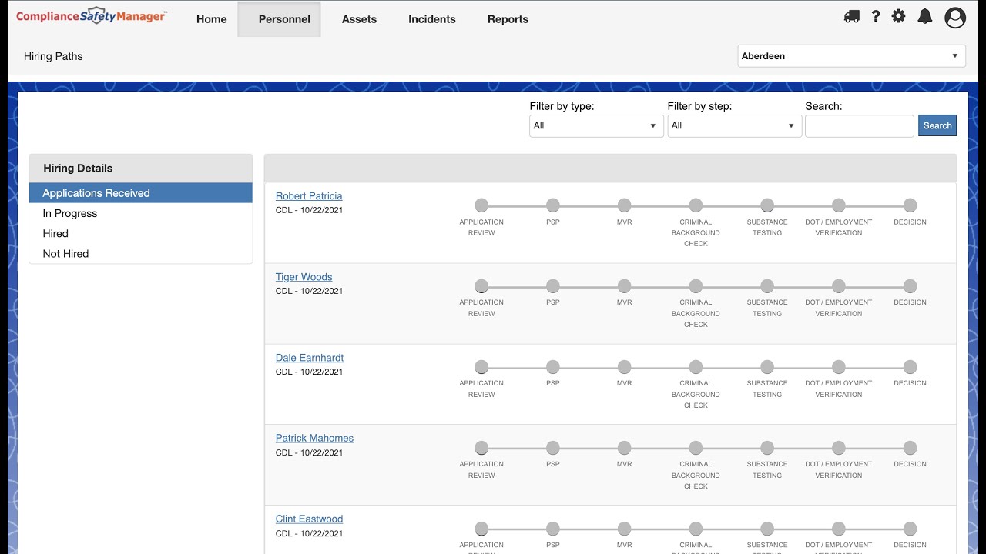The image size is (986, 554).
Task: Open Patrick Mahomes' applicant link
Action: tap(314, 438)
